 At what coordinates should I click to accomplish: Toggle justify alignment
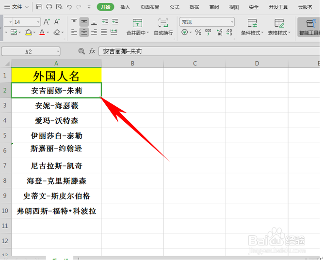pyautogui.click(x=104, y=32)
